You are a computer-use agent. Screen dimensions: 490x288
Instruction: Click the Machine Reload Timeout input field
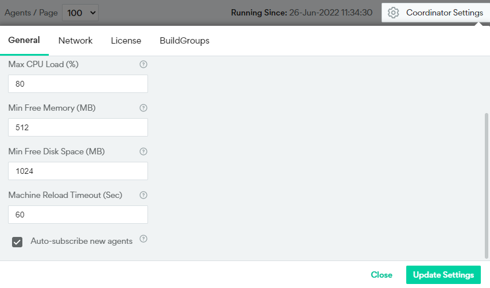point(78,215)
